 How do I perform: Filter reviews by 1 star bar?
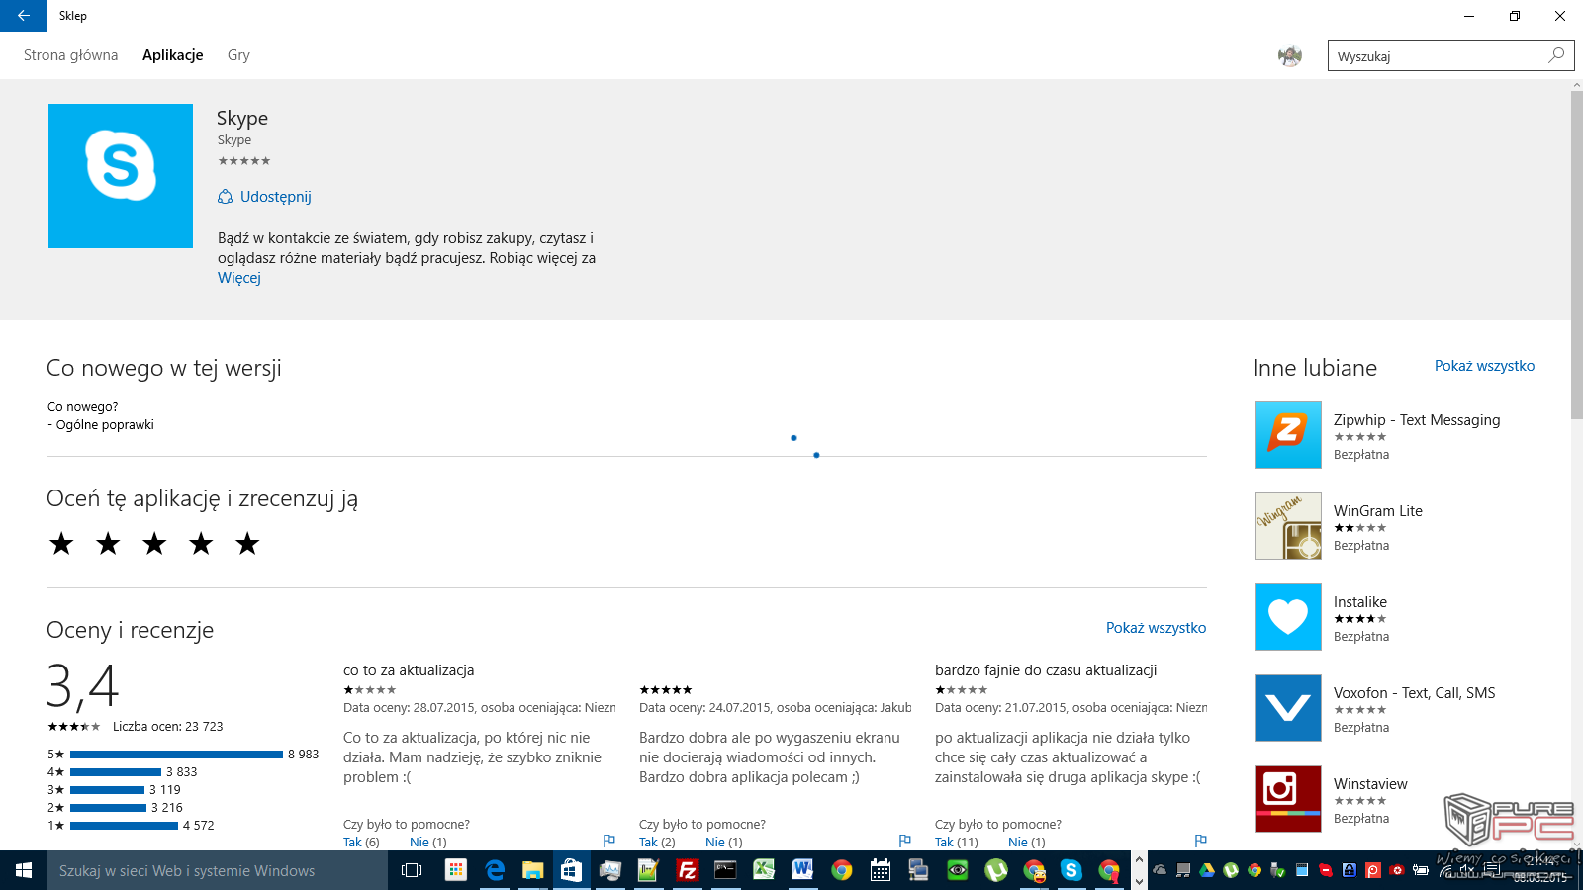[x=124, y=826]
